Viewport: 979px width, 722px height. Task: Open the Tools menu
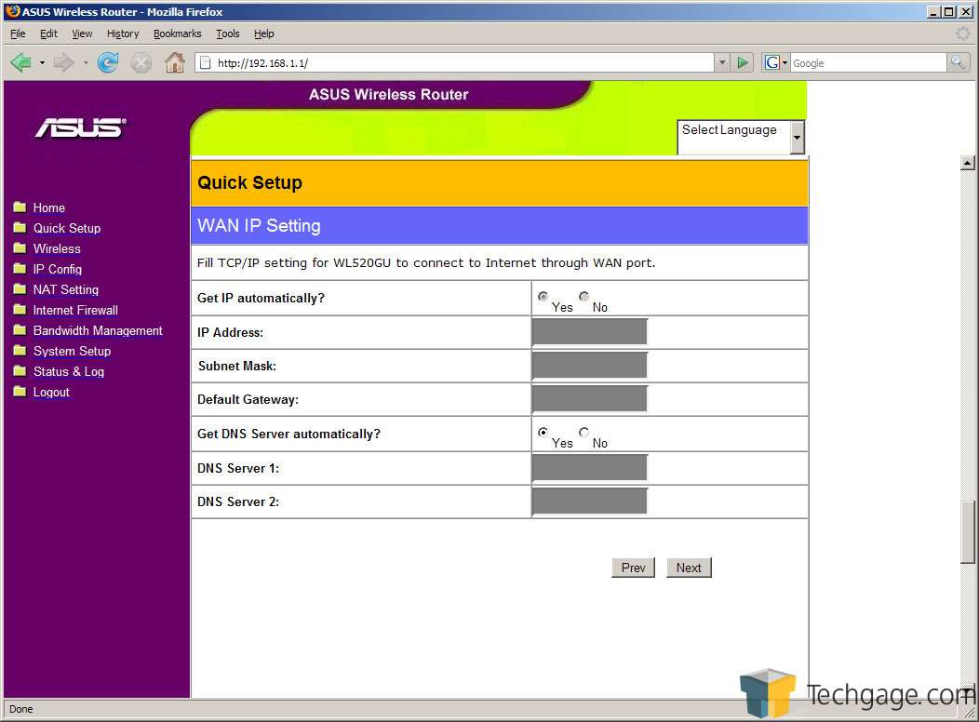point(228,33)
